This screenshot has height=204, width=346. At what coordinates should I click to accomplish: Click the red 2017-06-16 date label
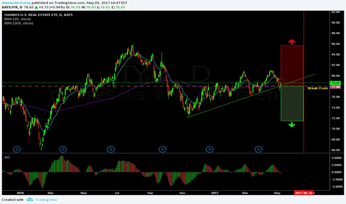(304, 193)
